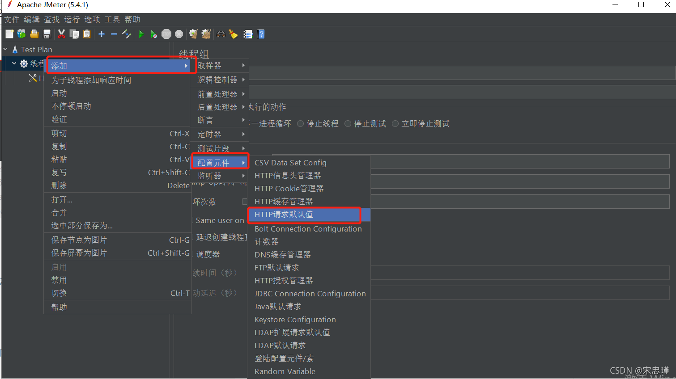676x379 pixels.
Task: Expand the 前置处理器 submenu
Action: (x=220, y=94)
